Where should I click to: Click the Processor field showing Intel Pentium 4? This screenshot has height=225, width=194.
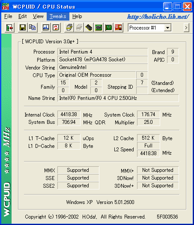[x=102, y=52]
